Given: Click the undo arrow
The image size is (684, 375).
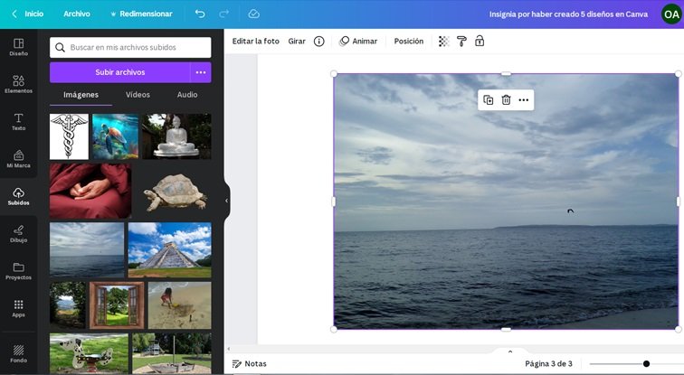Looking at the screenshot, I should coord(200,14).
